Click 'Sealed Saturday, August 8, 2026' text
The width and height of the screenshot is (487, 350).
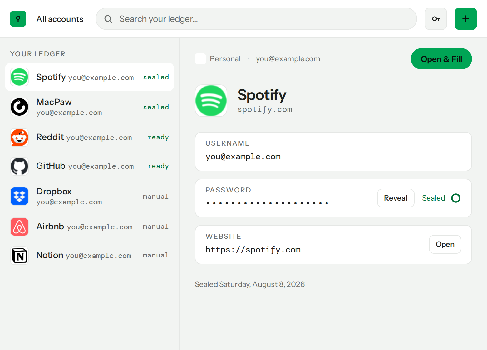[x=250, y=284]
